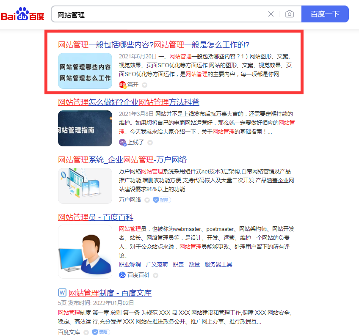Click the 保障 shield badge beside 万户网络

162,200
